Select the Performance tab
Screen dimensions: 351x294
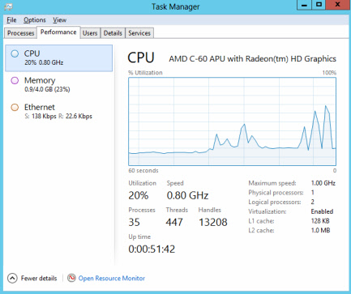[58, 32]
